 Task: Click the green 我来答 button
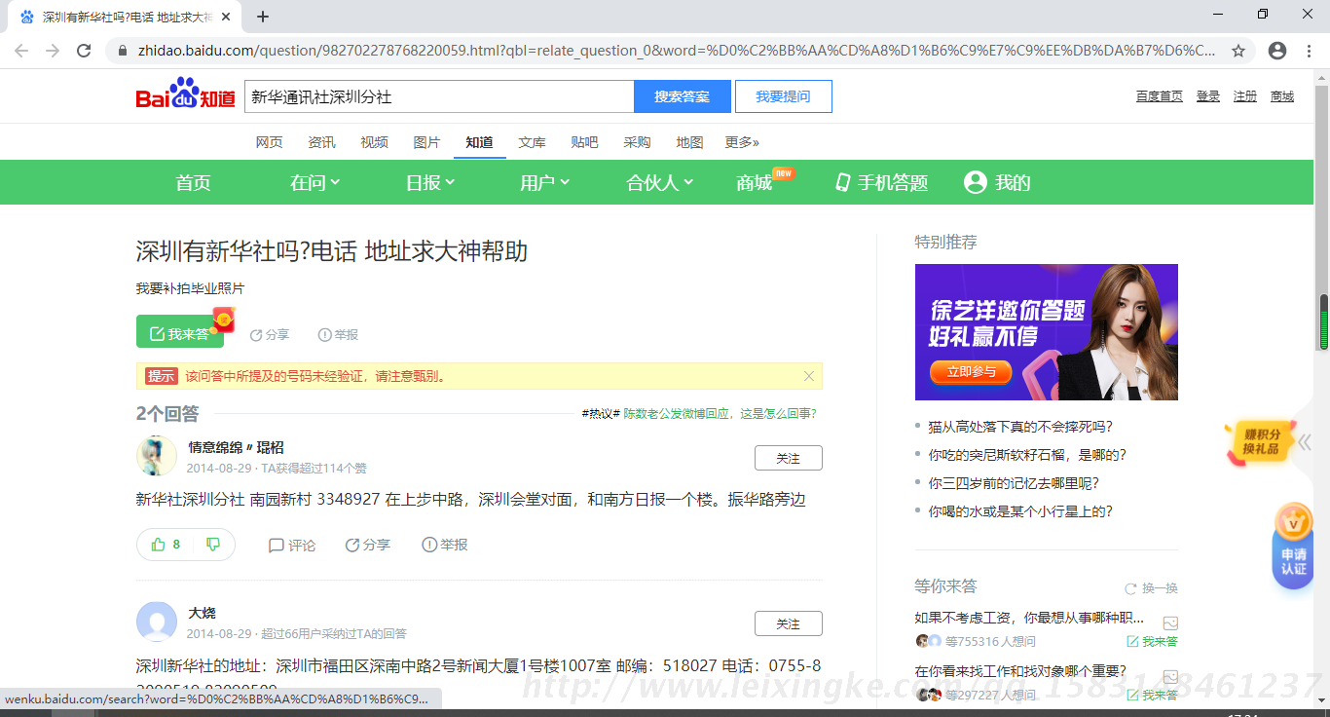pos(180,333)
